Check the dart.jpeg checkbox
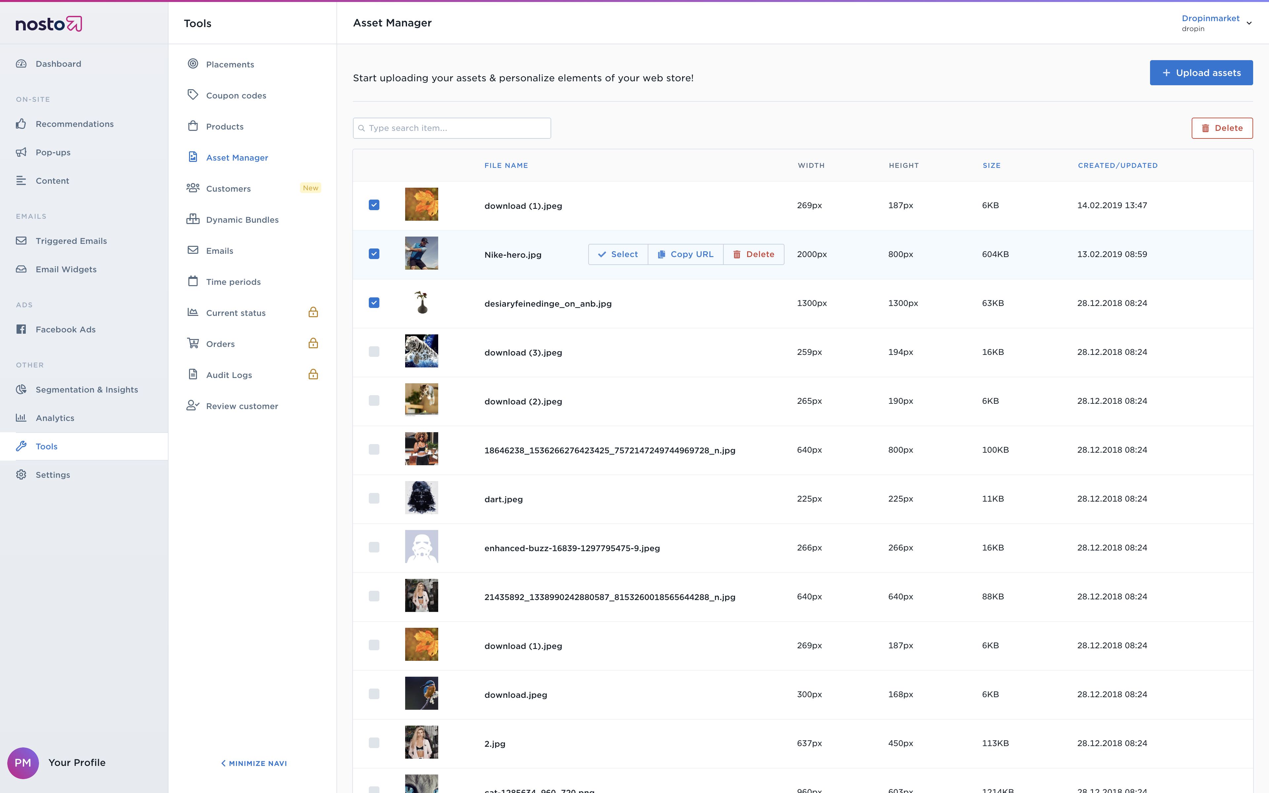The height and width of the screenshot is (793, 1269). coord(374,498)
